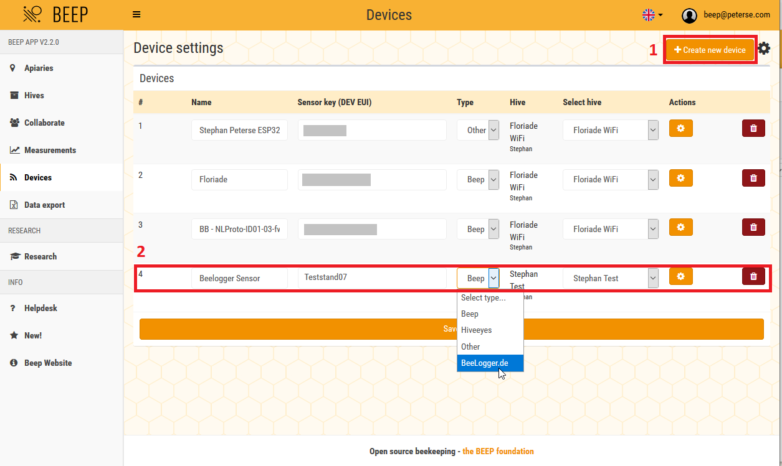Viewport: 782px width, 466px height.
Task: Click the Collaborate people icon
Action: click(x=14, y=123)
